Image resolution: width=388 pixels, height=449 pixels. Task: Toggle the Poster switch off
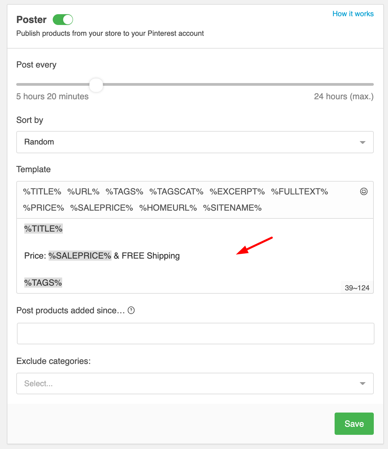point(63,20)
